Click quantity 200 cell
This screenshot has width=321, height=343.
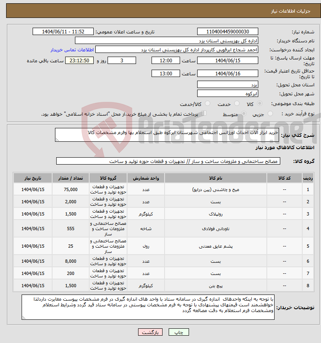click(70, 273)
